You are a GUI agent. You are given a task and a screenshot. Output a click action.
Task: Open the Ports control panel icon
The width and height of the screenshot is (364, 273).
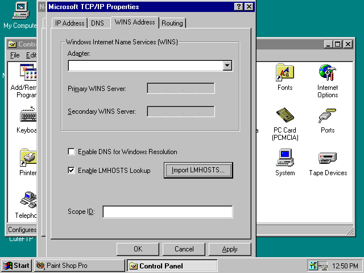pos(327,116)
